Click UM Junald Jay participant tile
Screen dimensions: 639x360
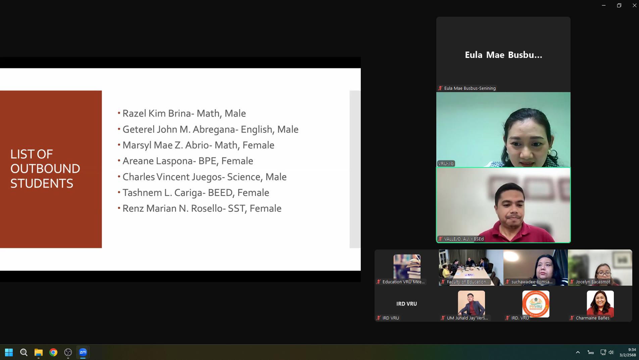[x=471, y=304]
